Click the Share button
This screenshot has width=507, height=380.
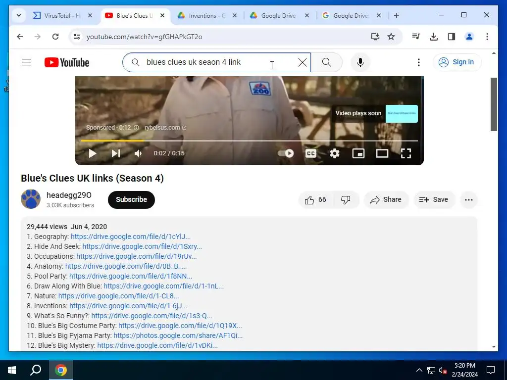pyautogui.click(x=386, y=200)
